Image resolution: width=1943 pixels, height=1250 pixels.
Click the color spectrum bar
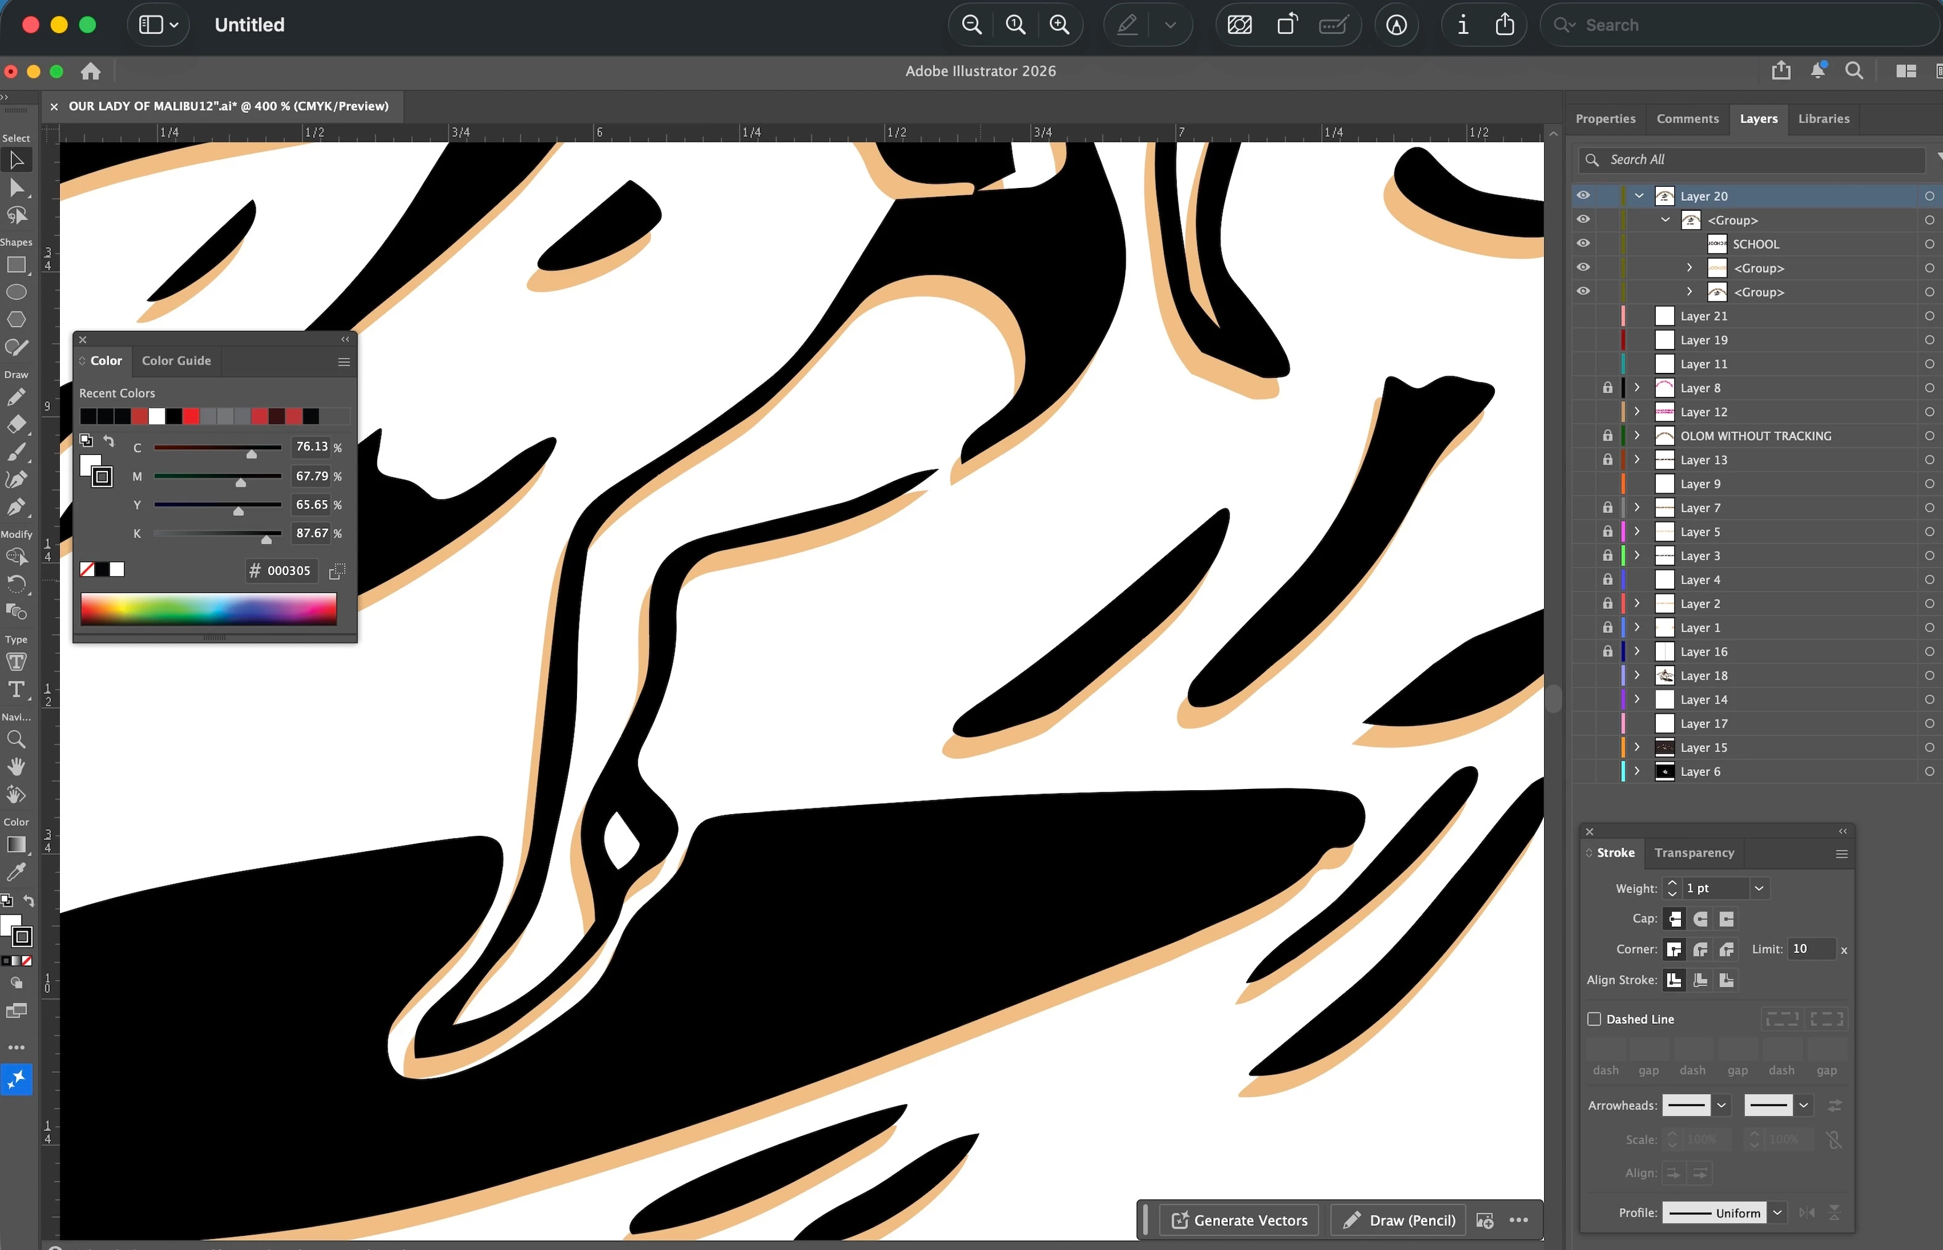(x=208, y=609)
